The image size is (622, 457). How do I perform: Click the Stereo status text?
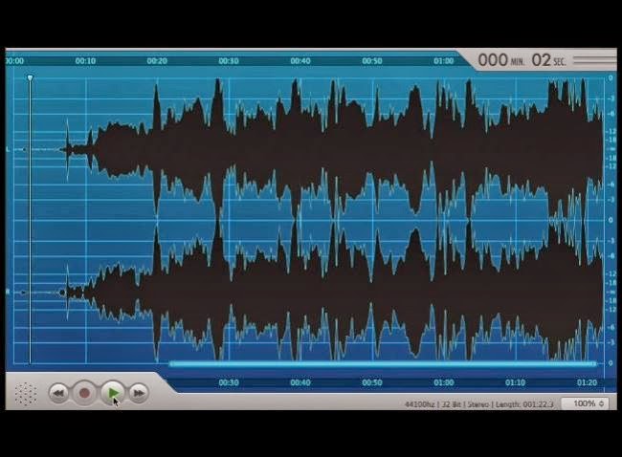coord(478,404)
